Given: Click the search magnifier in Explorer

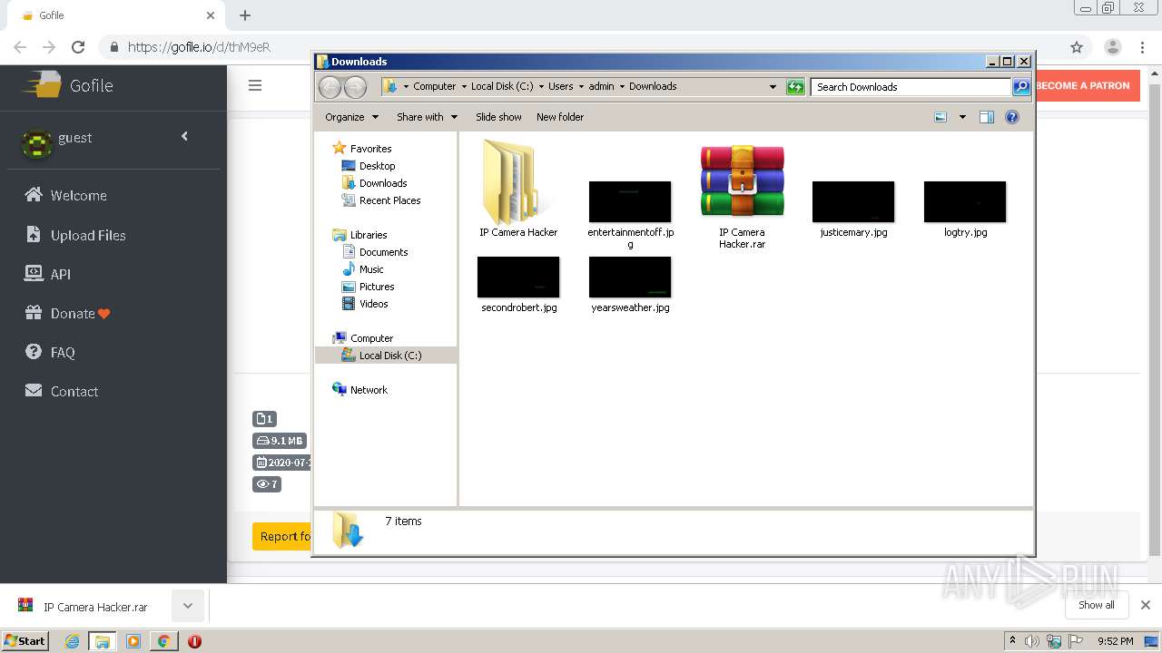Looking at the screenshot, I should (1021, 87).
